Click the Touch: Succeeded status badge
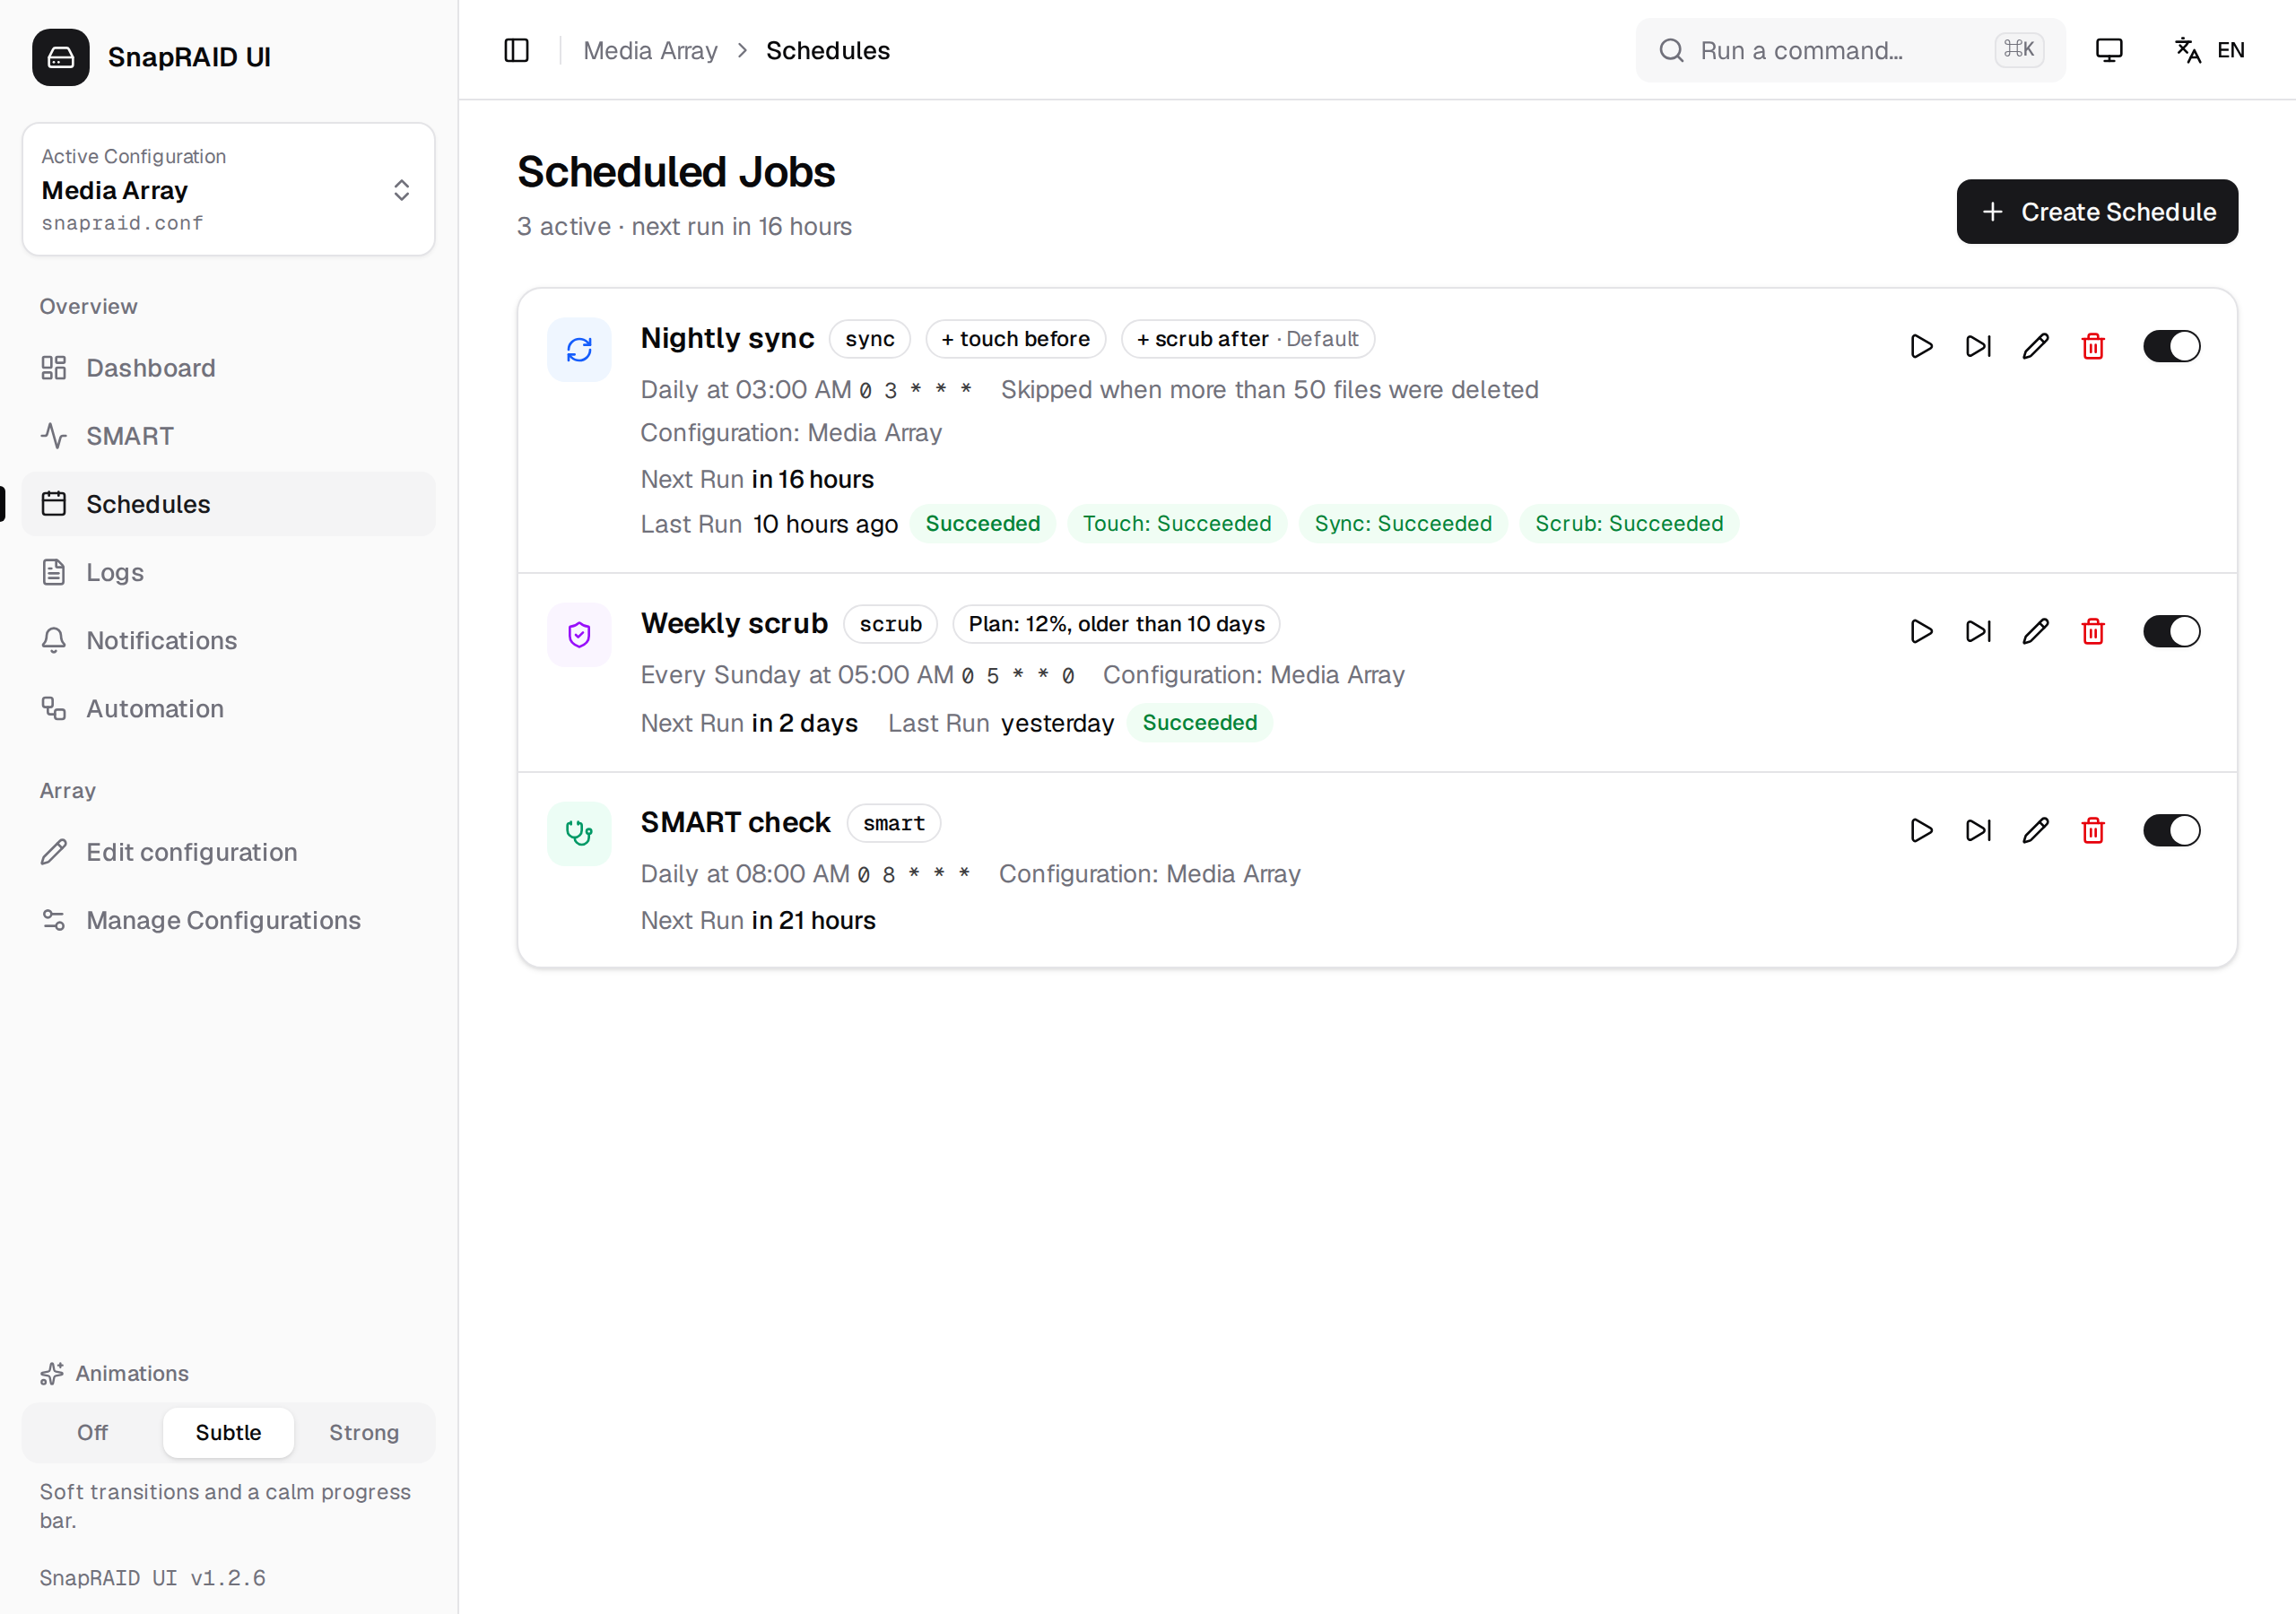This screenshot has height=1614, width=2296. [x=1177, y=523]
